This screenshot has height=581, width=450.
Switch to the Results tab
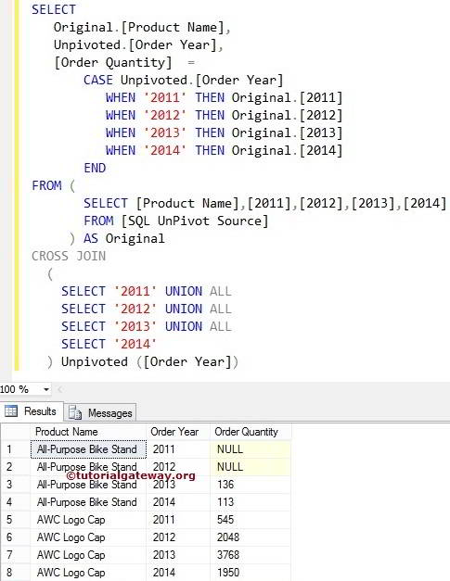(32, 411)
